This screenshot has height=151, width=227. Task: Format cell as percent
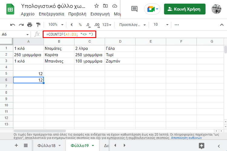click(80, 25)
